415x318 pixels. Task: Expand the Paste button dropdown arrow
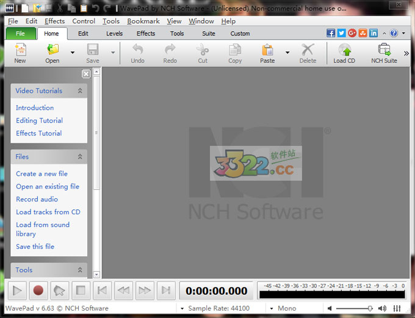point(287,52)
